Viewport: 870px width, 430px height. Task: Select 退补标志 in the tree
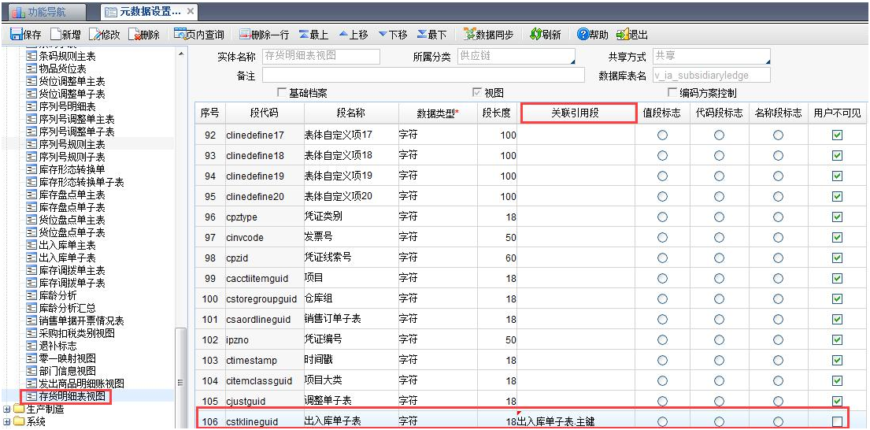pos(57,345)
